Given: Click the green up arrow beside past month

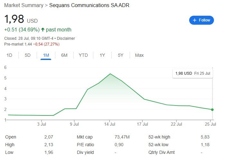Looking at the screenshot, I should point(43,29).
